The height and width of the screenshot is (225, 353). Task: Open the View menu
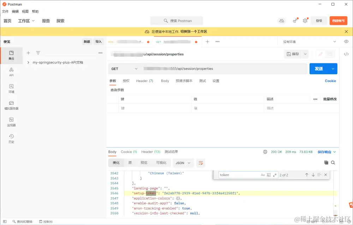25,12
